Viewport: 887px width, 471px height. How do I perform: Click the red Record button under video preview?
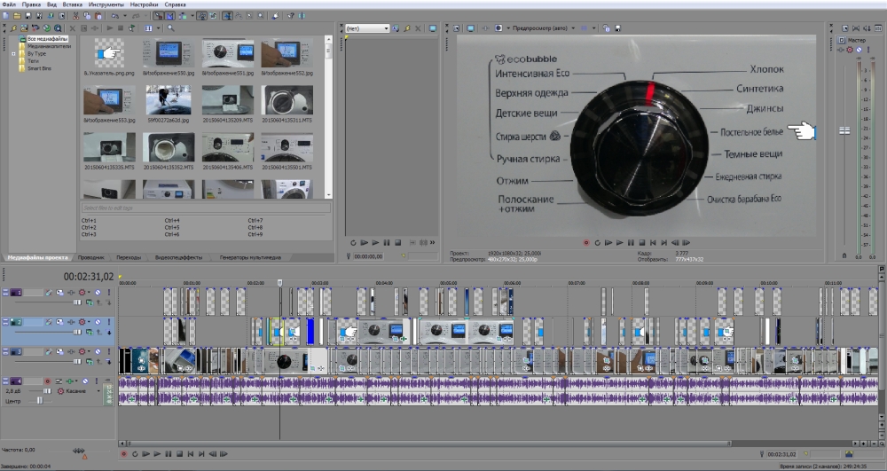[x=586, y=242]
